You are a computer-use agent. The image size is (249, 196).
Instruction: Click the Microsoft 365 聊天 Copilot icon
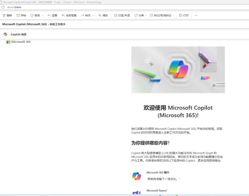[137, 176]
